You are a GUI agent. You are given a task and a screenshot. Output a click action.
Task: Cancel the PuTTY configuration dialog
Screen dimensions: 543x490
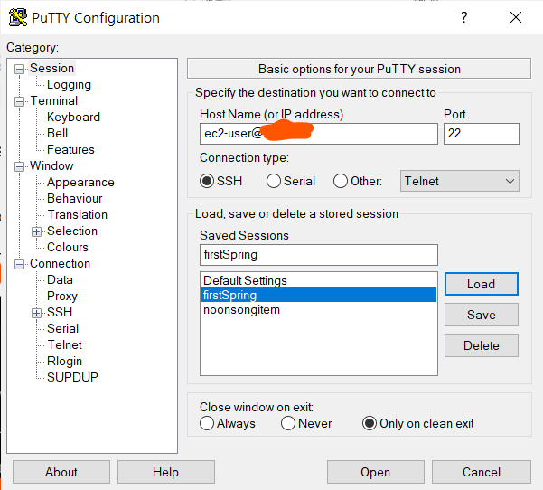[482, 472]
